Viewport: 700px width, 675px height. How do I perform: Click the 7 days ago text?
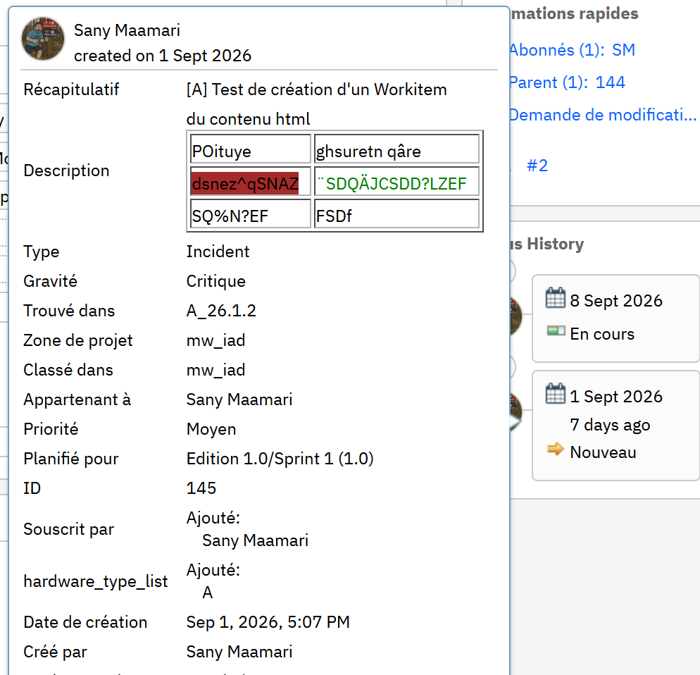610,425
